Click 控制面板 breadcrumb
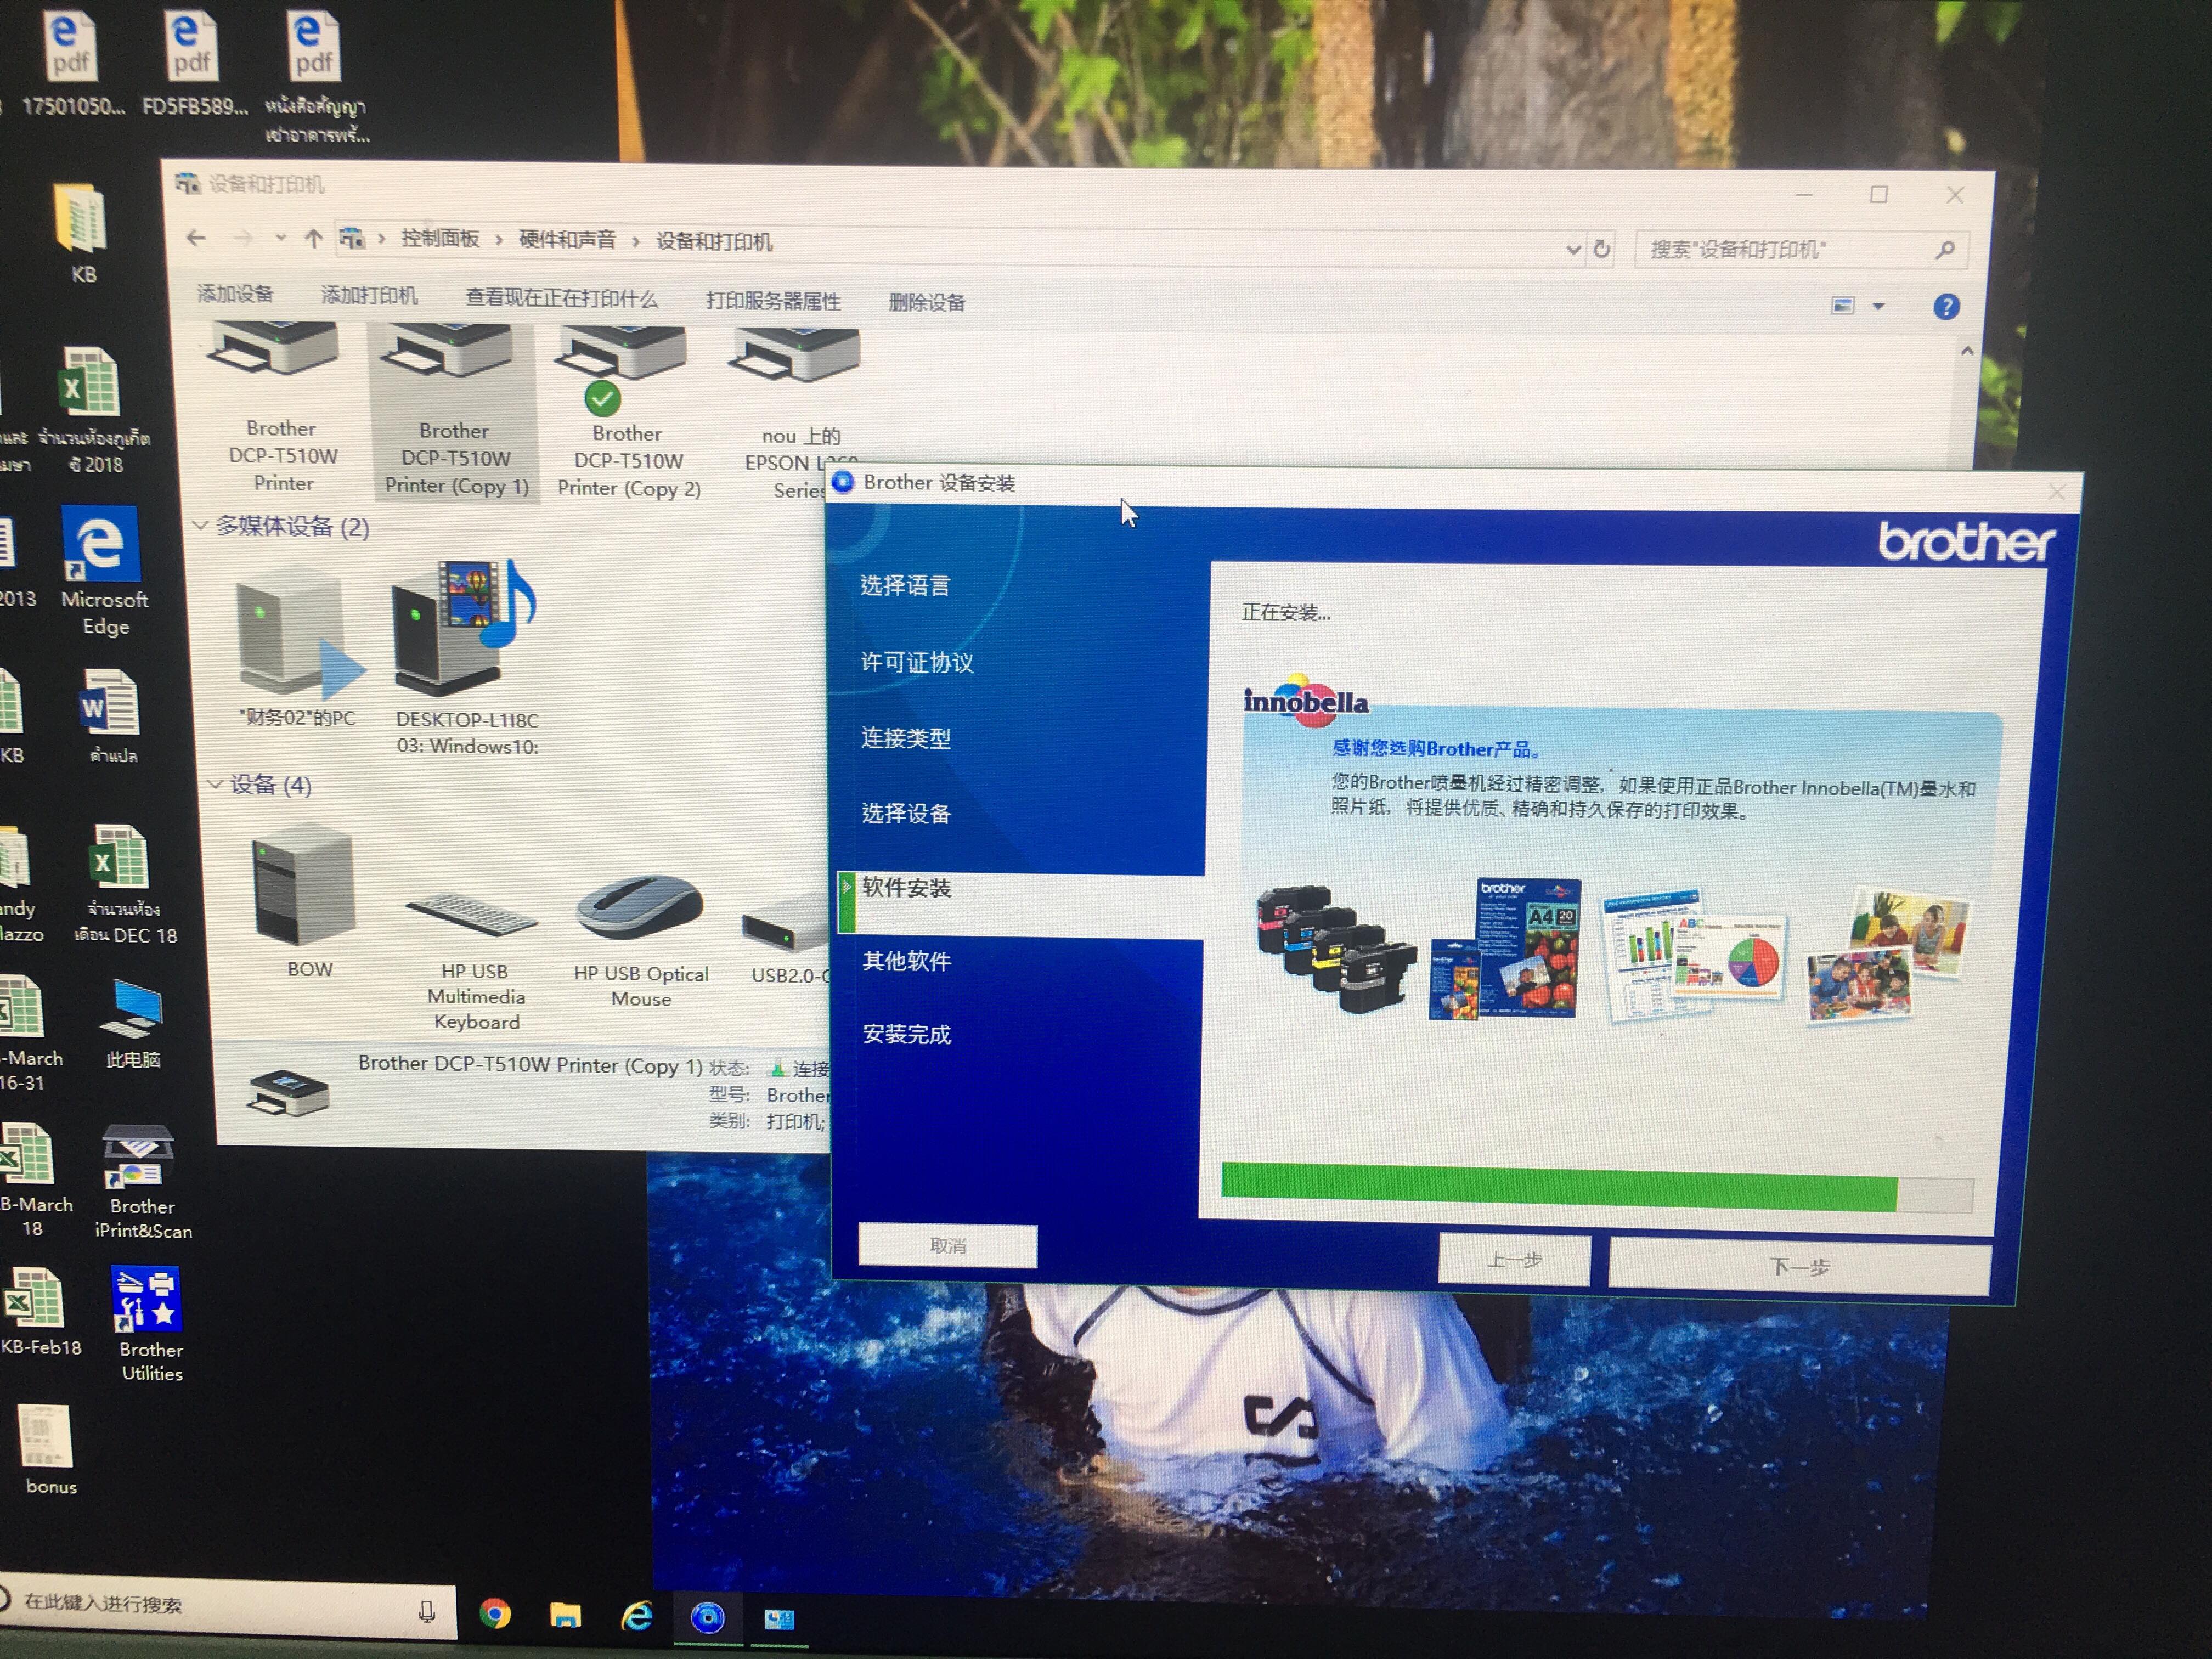 tap(440, 238)
